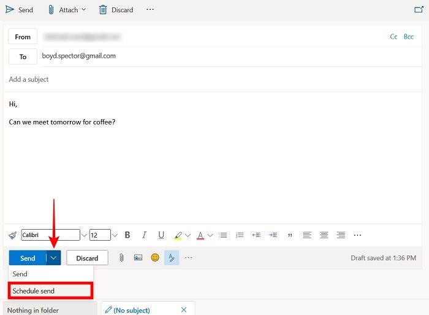Apply the font color A
This screenshot has height=315, width=429.
point(200,235)
